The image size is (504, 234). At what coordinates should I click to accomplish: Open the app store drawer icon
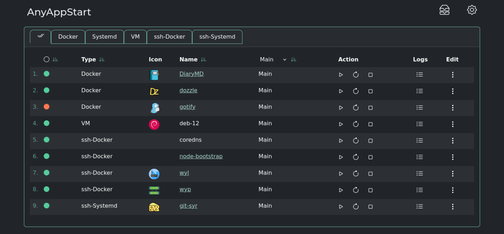pos(444,10)
